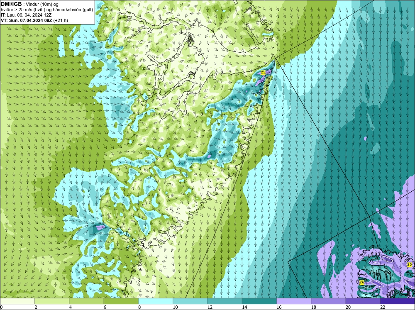Image resolution: width=415 pixels, height=310 pixels.
Task: Click the legend scale label '0'
Action: click(2, 307)
